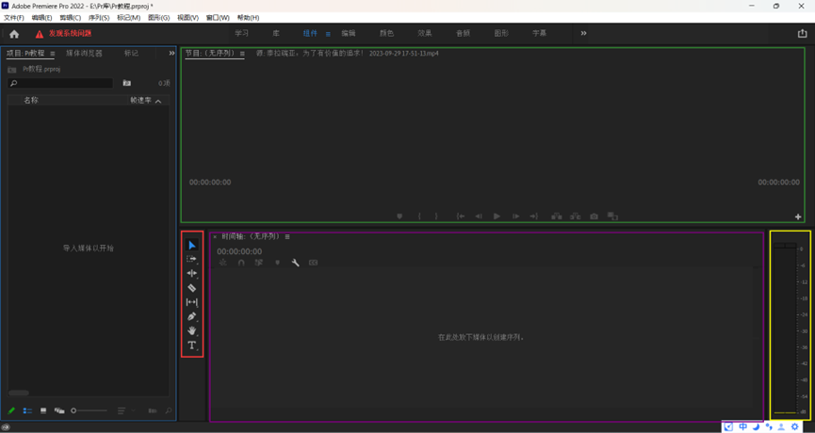Image resolution: width=815 pixels, height=433 pixels.
Task: Switch to the 媒体浏览器 tab
Action: click(x=84, y=54)
